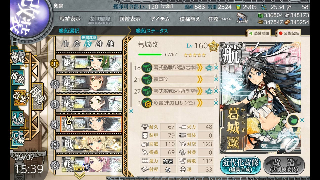Image resolution: width=320 pixels, height=180 pixels.
Task: Remove 彩雲(東カロリン空) with its X button
Action: coord(216,103)
